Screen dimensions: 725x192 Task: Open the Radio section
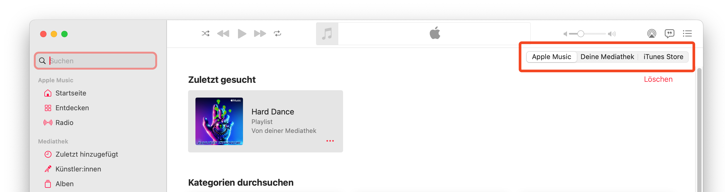point(64,123)
